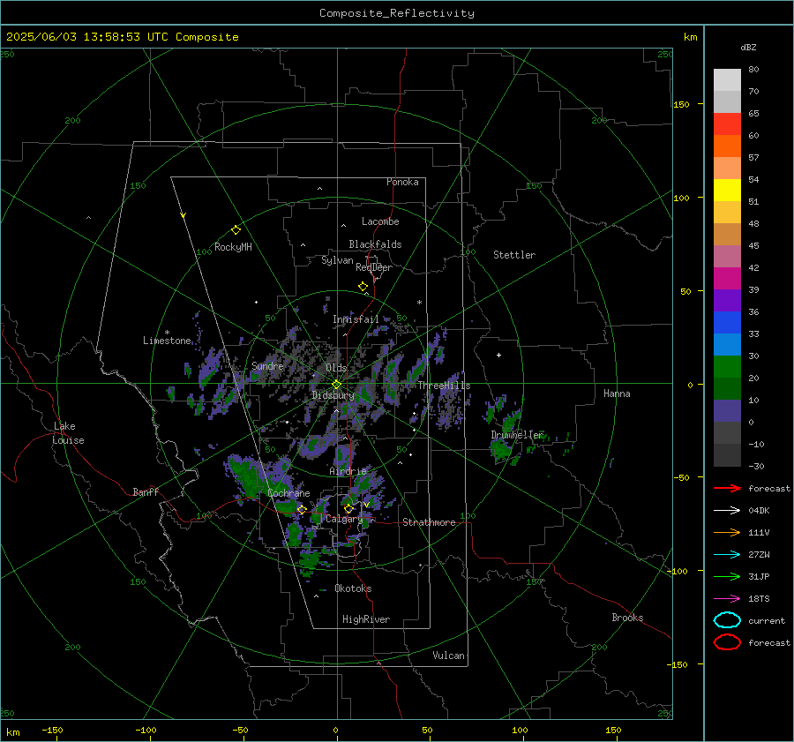Click the slate-blue 0–10 dBZ color swatch
794x742 pixels.
point(727,411)
